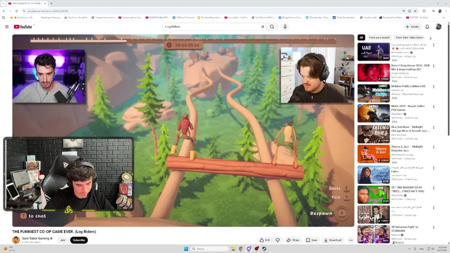Open Silence & Jazz video thumbnail
Screen dimensions: 450x253
373,154
